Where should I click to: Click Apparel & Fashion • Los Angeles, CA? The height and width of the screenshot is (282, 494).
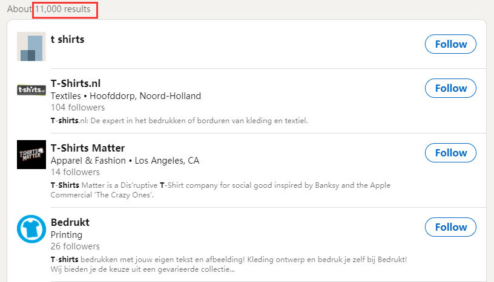click(x=125, y=161)
